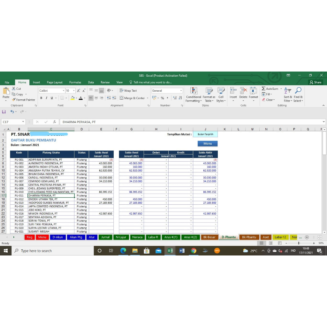
Task: Click Tell me what you want to do
Action: tap(151, 82)
